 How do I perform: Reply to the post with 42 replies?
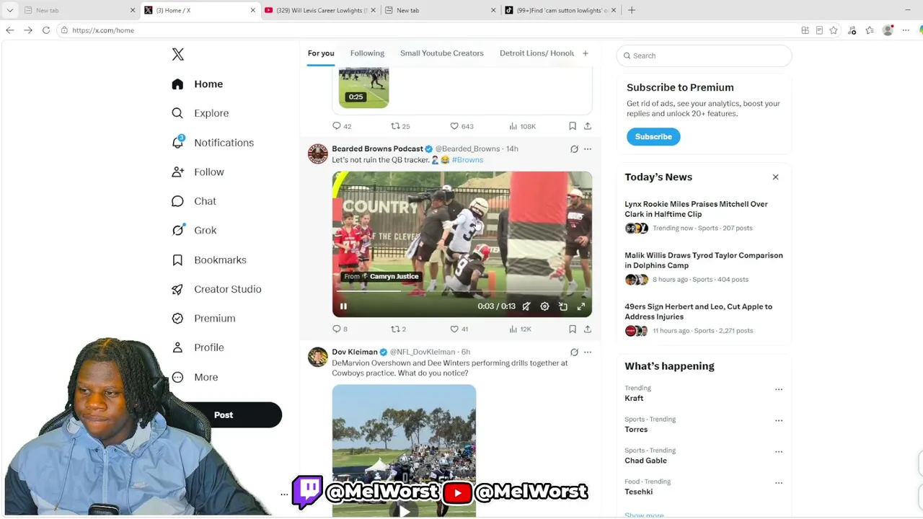click(342, 126)
